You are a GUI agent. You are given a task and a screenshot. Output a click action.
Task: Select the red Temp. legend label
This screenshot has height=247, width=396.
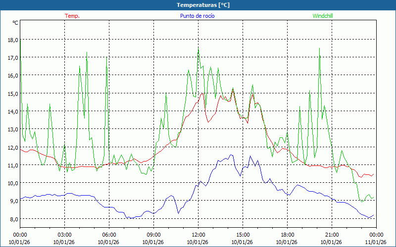(72, 16)
